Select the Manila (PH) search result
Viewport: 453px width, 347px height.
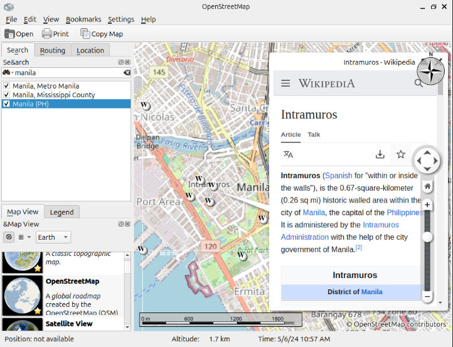click(x=67, y=104)
